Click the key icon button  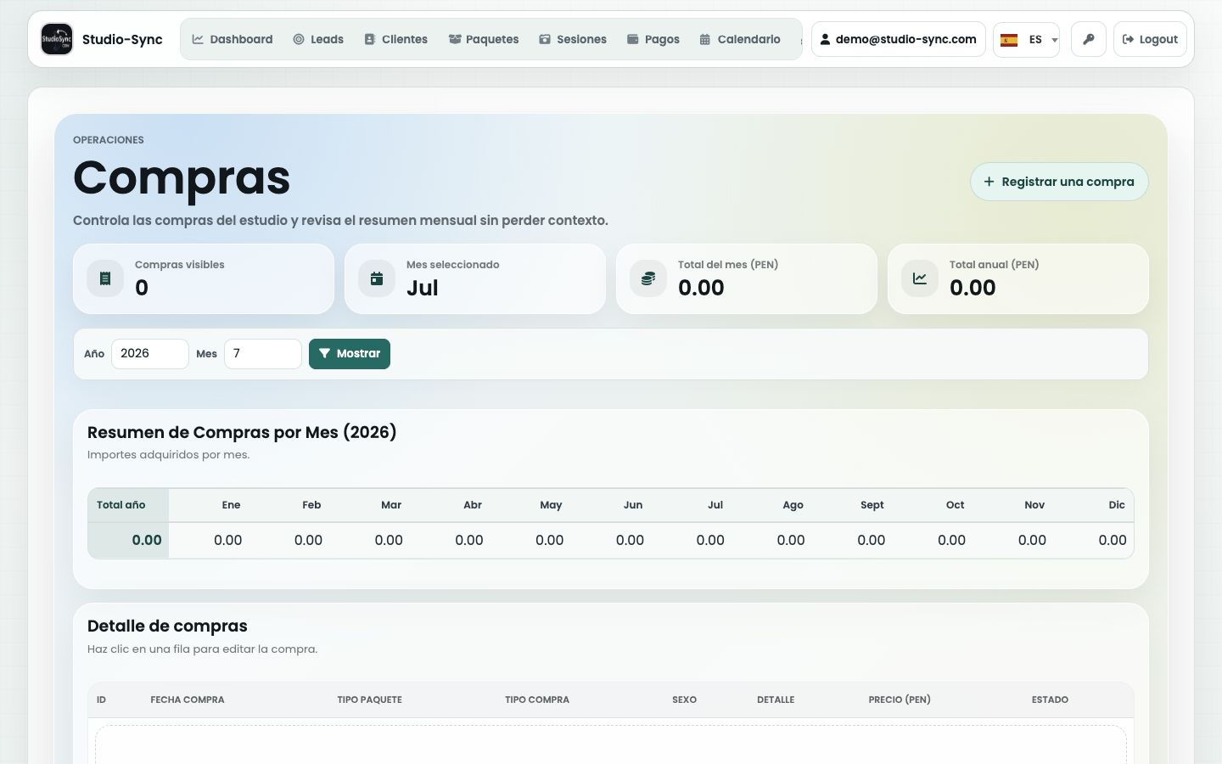(x=1089, y=39)
